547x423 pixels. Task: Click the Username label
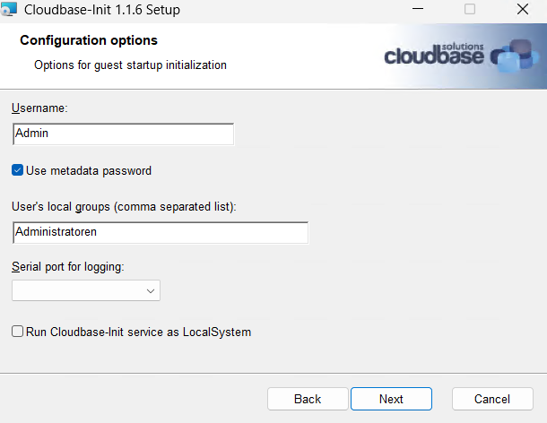point(39,108)
